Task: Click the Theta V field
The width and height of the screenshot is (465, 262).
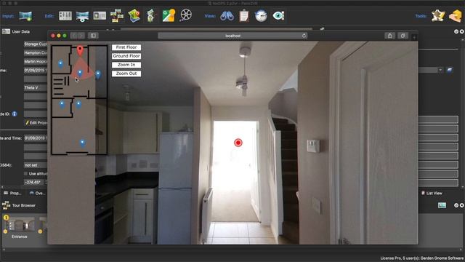Action: click(x=36, y=87)
